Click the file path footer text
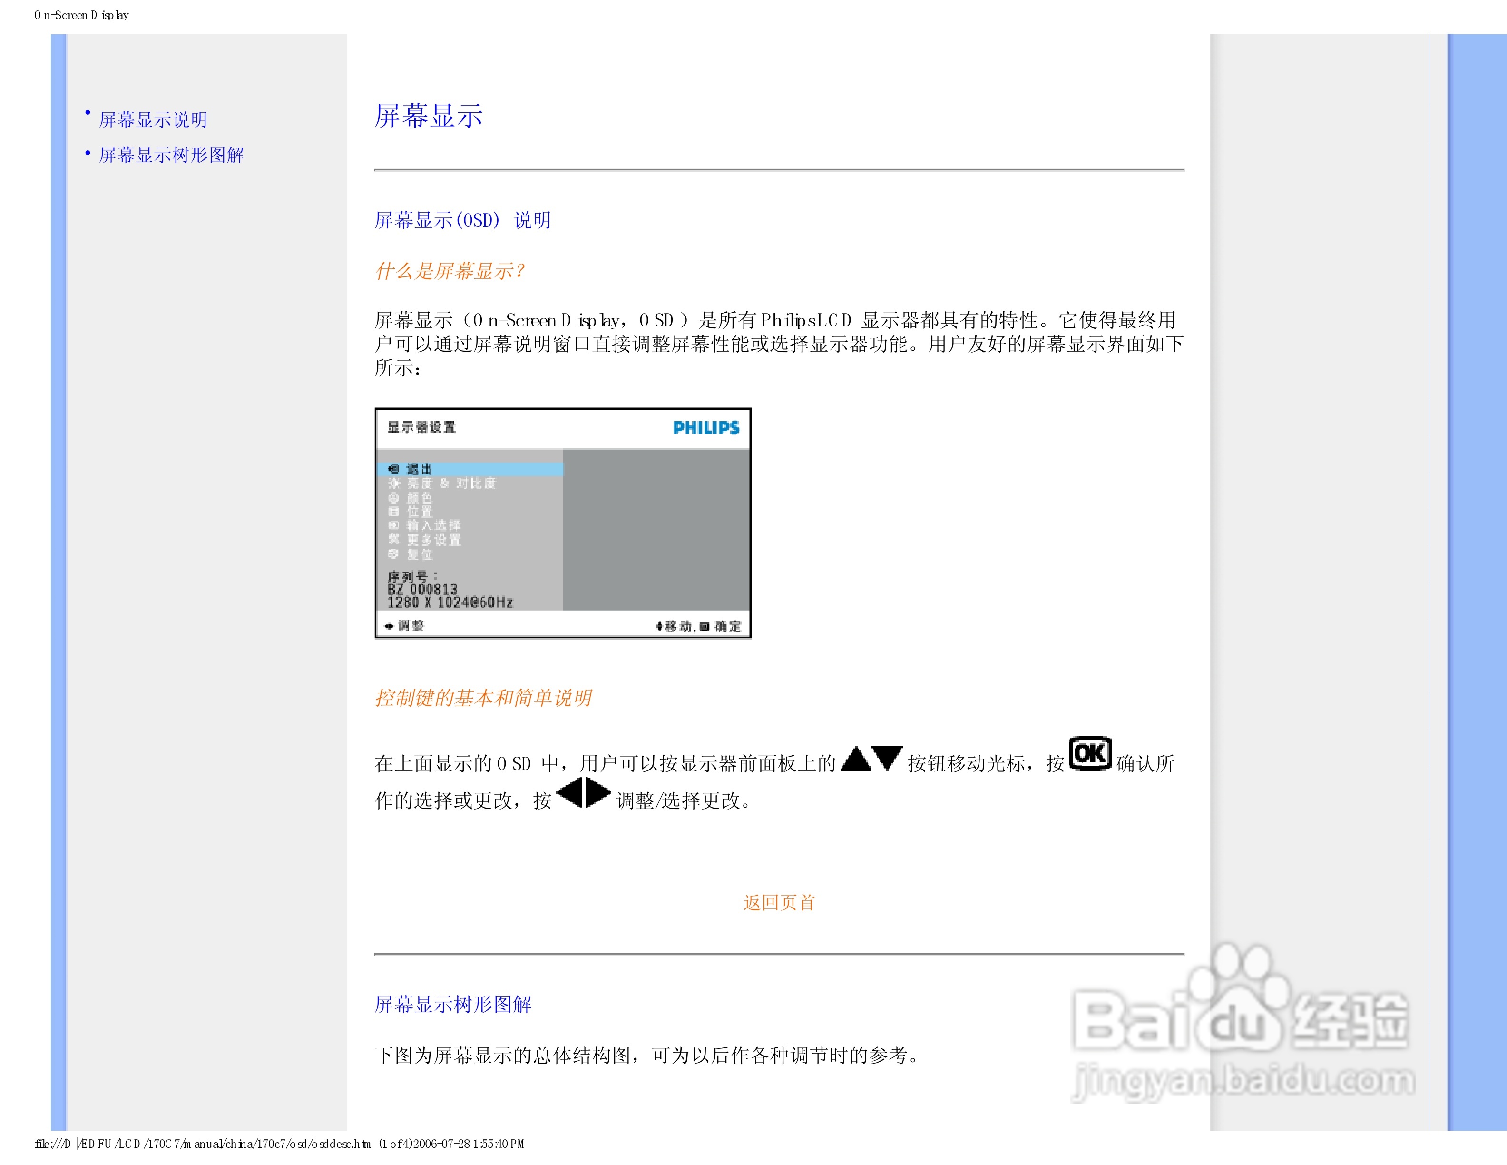 (x=279, y=1144)
